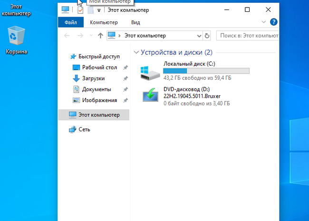Unpin Рабочий стол using its pin icon
Screen dimensions: 309x221
pos(126,68)
